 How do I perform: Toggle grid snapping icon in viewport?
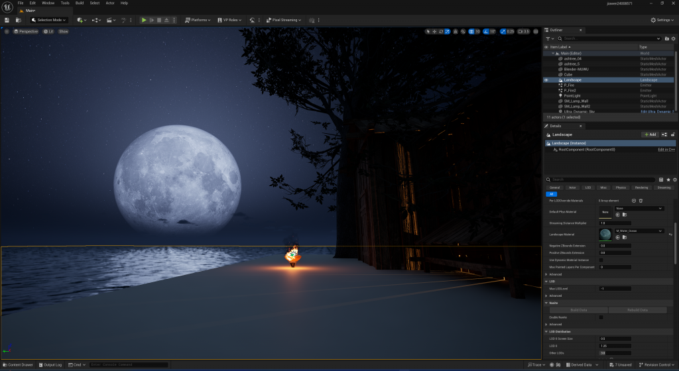tap(470, 31)
